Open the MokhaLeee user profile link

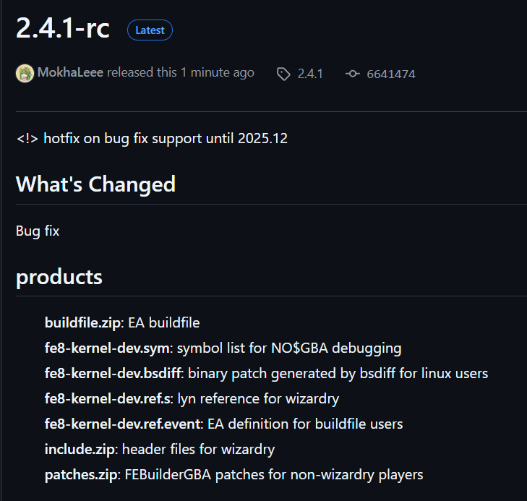coord(70,72)
